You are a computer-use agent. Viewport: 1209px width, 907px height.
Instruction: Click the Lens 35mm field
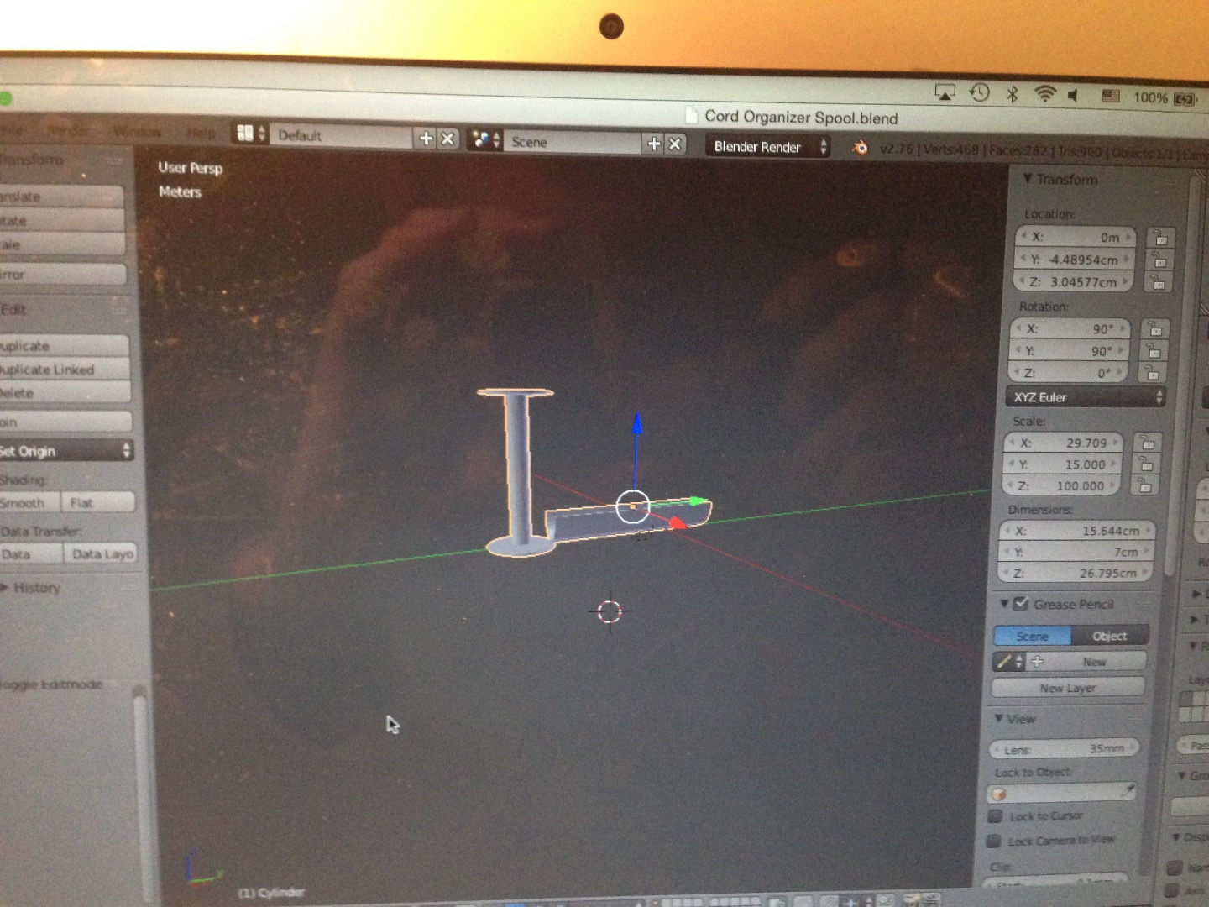[1065, 748]
